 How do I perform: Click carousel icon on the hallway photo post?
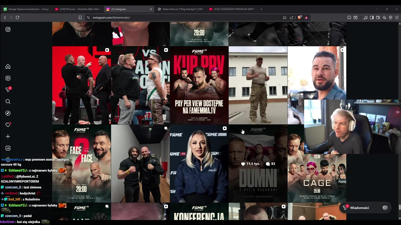[166, 128]
